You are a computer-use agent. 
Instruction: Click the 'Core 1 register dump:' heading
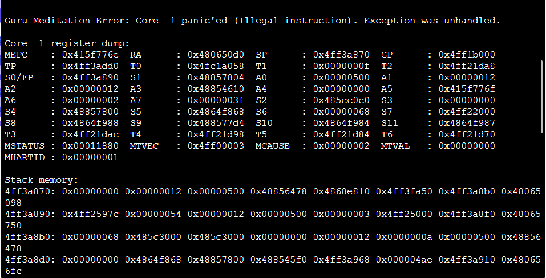click(67, 43)
